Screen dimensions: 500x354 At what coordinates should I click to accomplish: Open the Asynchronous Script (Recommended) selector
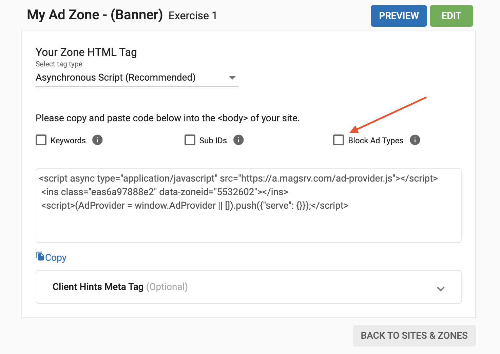115,78
